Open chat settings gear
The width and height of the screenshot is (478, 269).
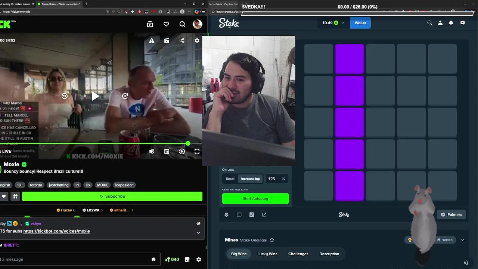(x=199, y=259)
